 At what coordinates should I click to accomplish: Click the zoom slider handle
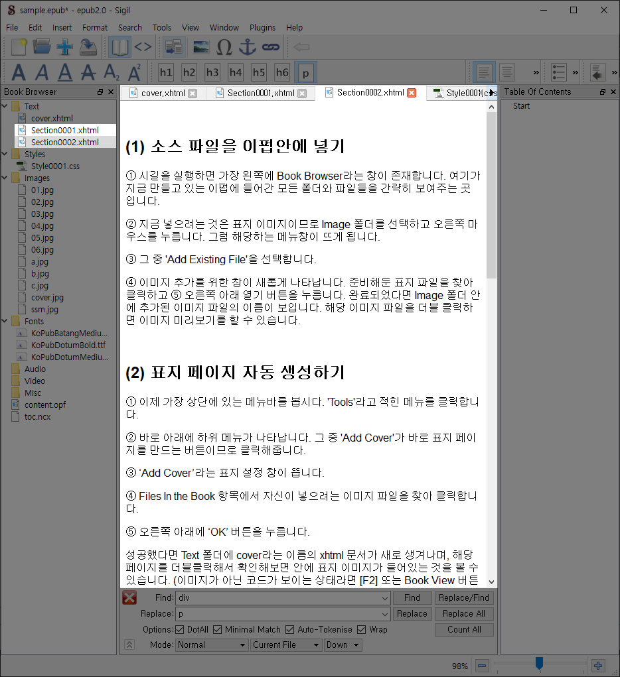[539, 663]
